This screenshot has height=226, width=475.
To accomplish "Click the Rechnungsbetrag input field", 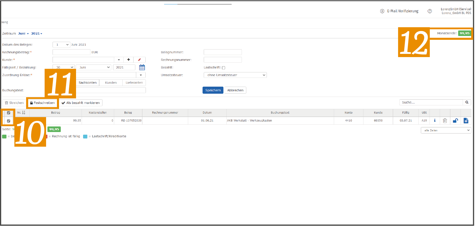I will pos(71,52).
